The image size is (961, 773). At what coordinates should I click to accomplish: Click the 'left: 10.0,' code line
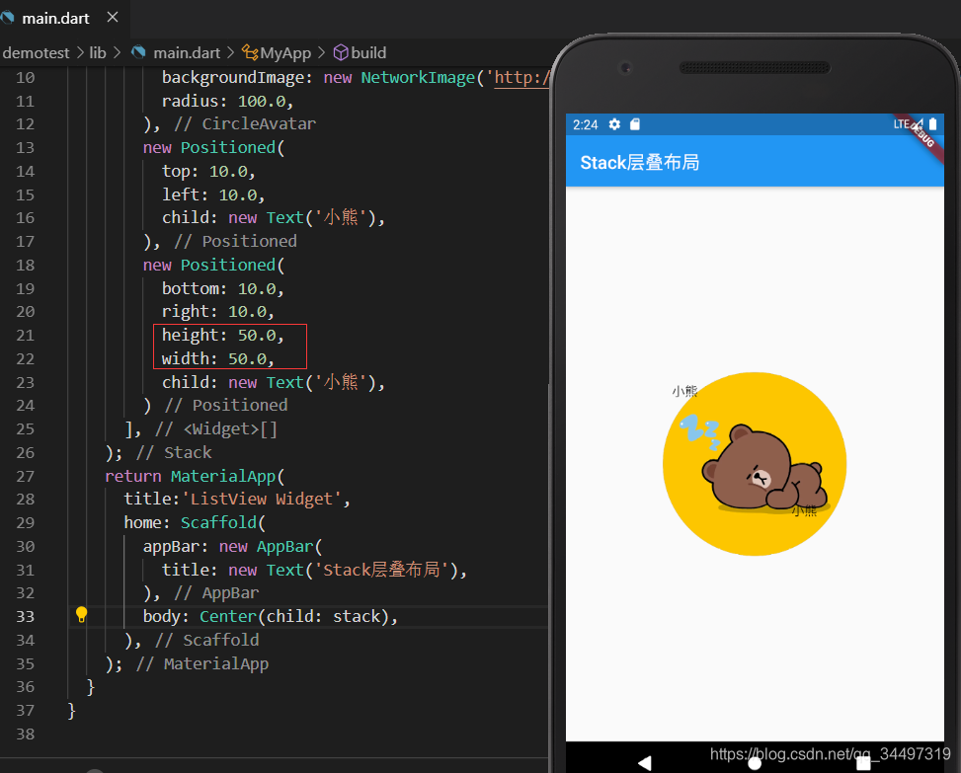pos(213,195)
